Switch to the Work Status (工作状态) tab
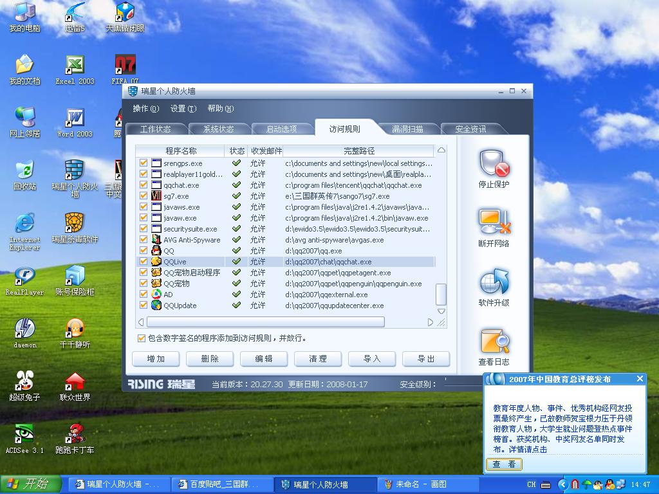Viewport: 659px width, 494px height. click(156, 129)
